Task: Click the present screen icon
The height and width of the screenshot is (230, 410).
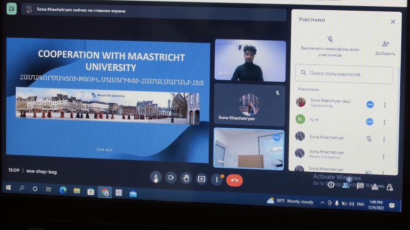Action: click(x=201, y=179)
